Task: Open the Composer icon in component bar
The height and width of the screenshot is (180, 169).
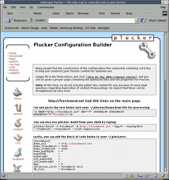Action: [x=163, y=176]
